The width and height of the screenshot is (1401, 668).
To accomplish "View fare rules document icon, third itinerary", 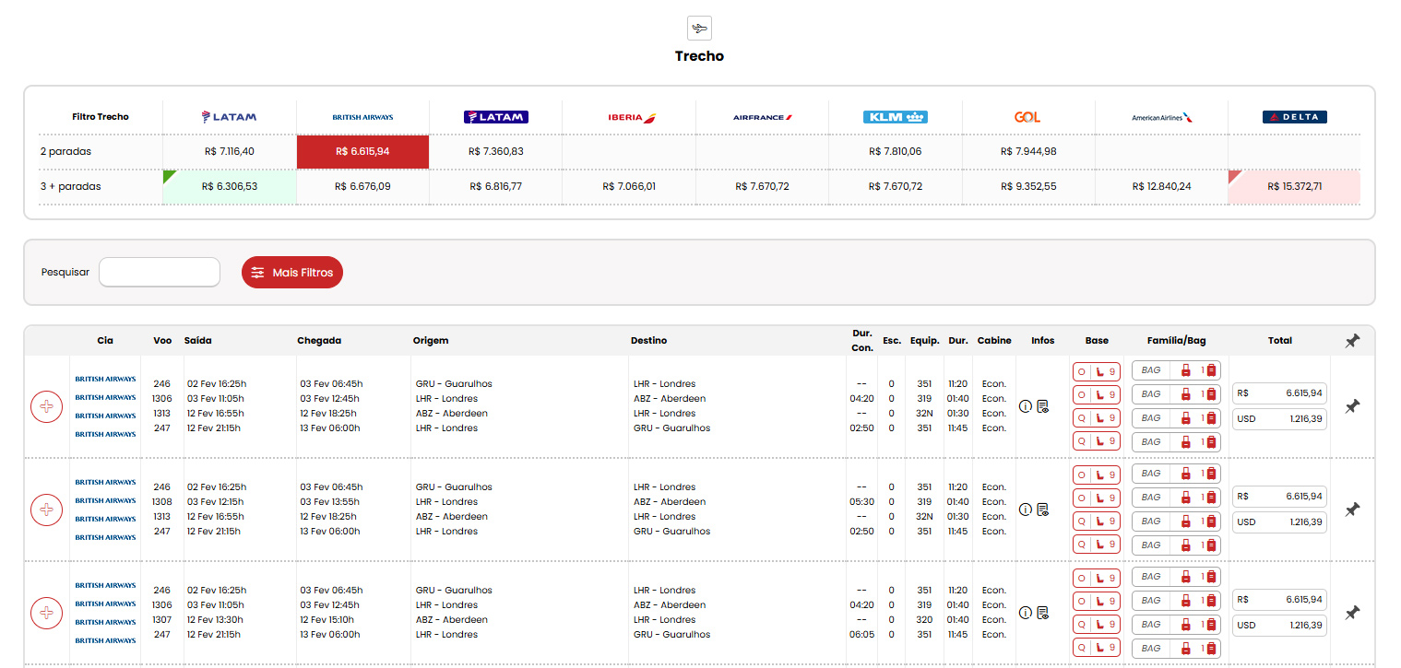I will pyautogui.click(x=1042, y=613).
